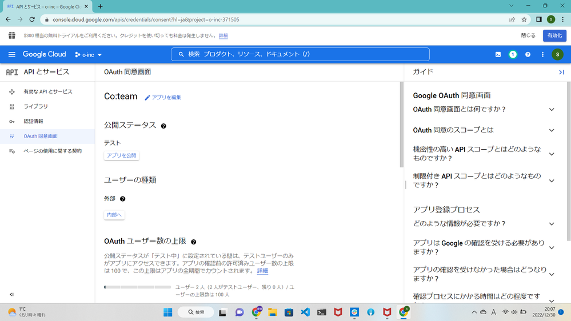Viewport: 571px width, 321px height.
Task: Expand Google の確認を受ける必要 question
Action: (484, 247)
